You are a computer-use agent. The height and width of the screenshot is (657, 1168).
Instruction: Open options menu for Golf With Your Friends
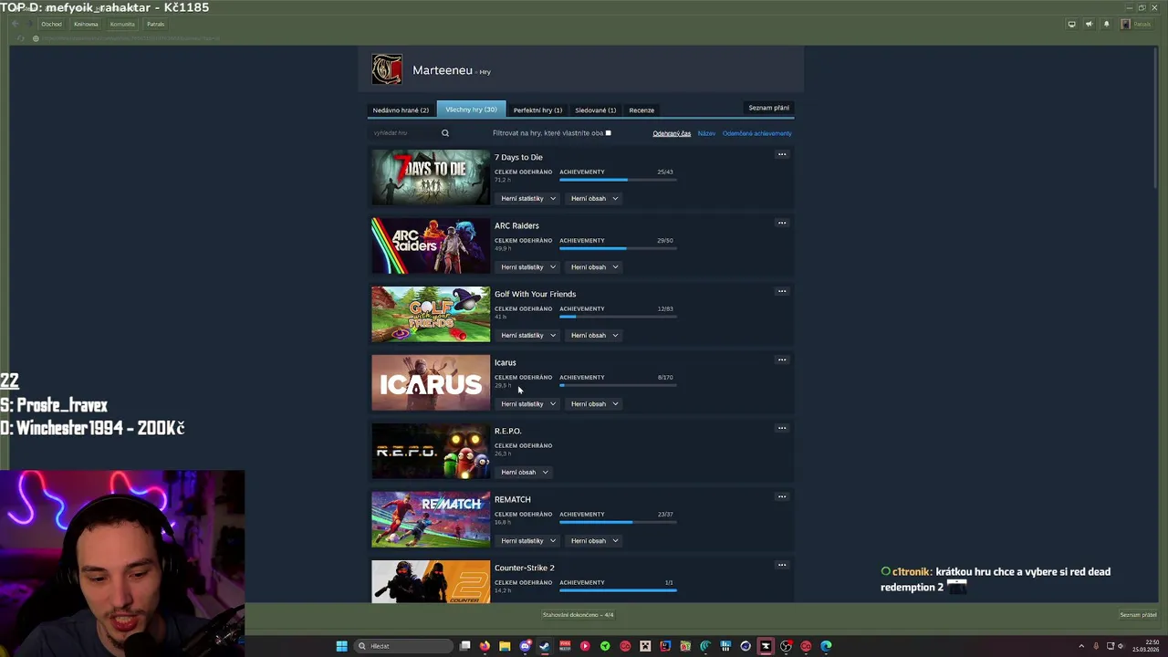point(781,291)
